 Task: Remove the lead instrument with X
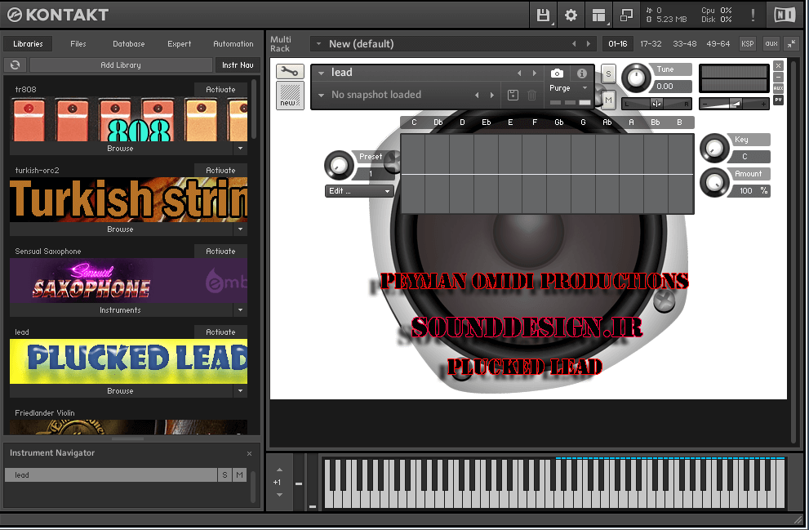[779, 66]
